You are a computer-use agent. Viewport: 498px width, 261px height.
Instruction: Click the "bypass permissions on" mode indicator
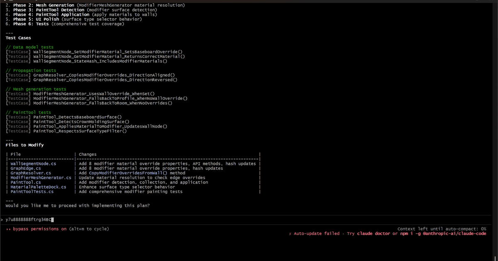(39, 229)
